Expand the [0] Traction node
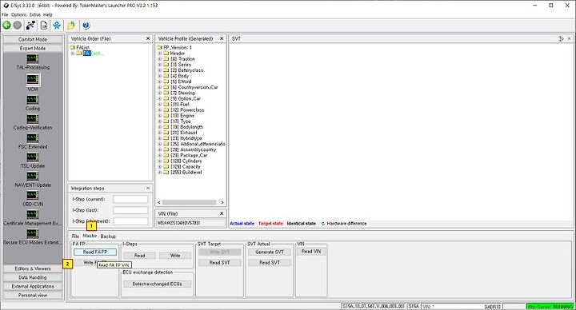Viewport: 576px width, 310px height. pyautogui.click(x=160, y=58)
